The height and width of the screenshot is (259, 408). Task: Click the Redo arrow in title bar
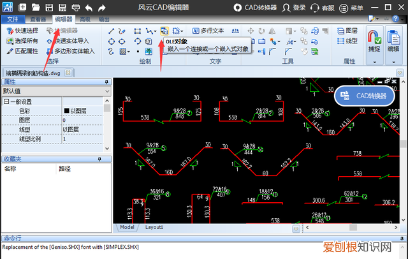point(102,8)
